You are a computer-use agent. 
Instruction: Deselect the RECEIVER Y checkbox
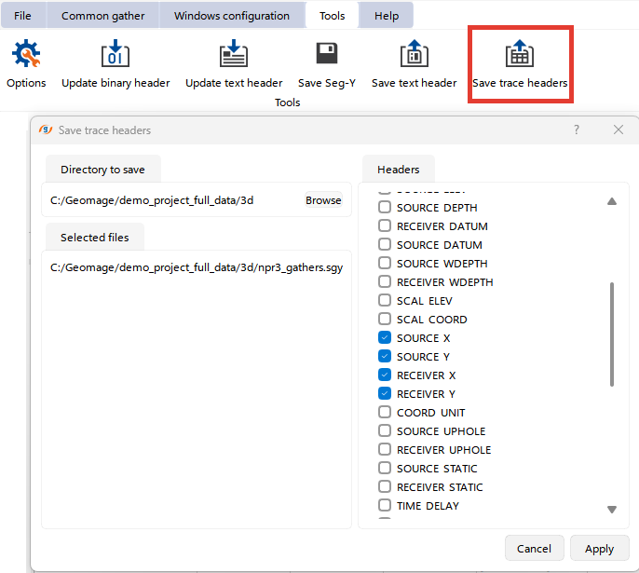click(385, 393)
